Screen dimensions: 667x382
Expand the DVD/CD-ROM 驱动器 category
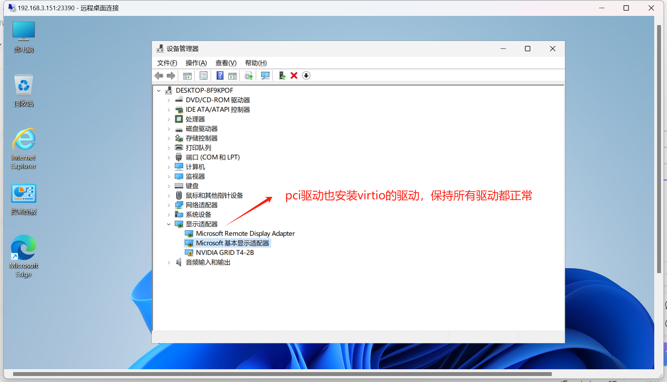169,100
